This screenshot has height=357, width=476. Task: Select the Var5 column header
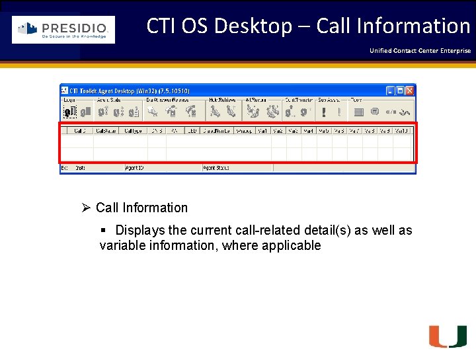(324, 131)
